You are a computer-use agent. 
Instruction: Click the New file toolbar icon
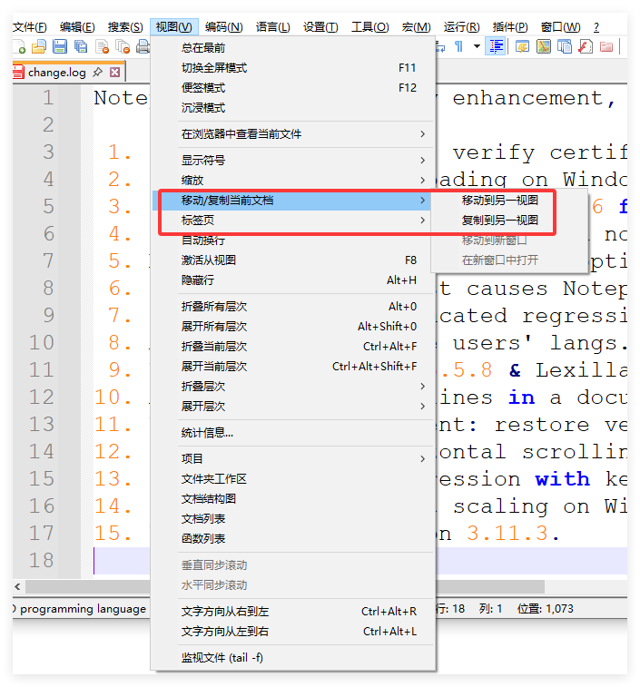(20, 46)
